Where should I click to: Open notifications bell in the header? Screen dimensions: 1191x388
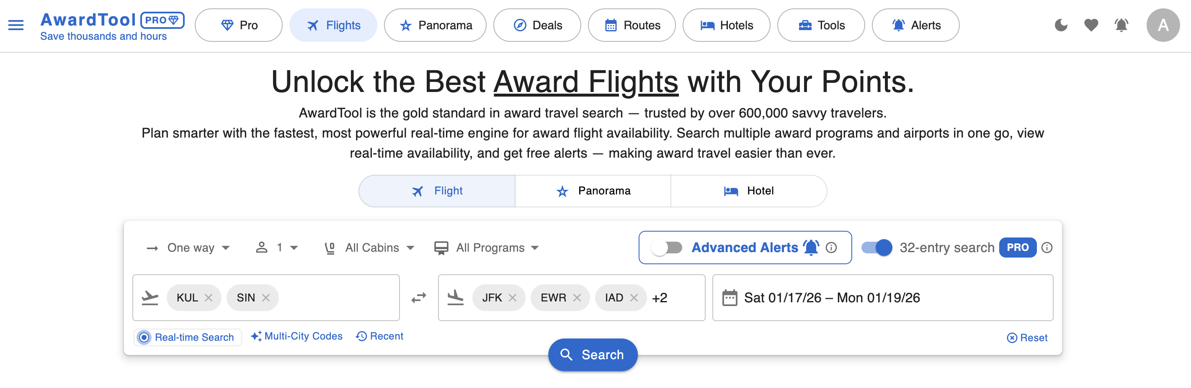tap(1121, 25)
